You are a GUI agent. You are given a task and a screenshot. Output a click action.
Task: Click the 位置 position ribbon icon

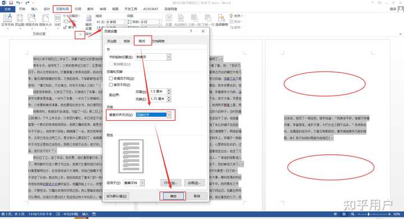tap(169, 21)
